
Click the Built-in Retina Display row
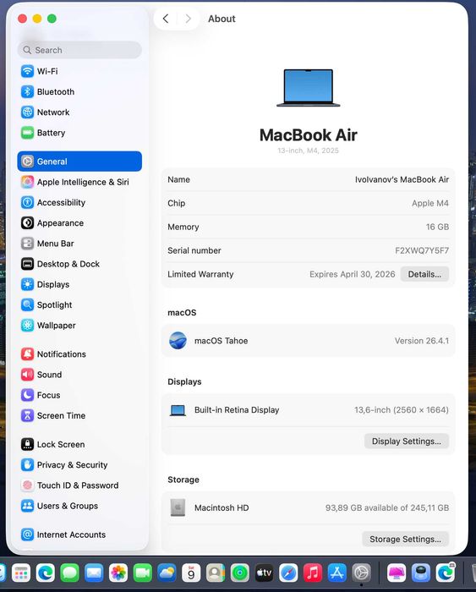[x=308, y=410]
